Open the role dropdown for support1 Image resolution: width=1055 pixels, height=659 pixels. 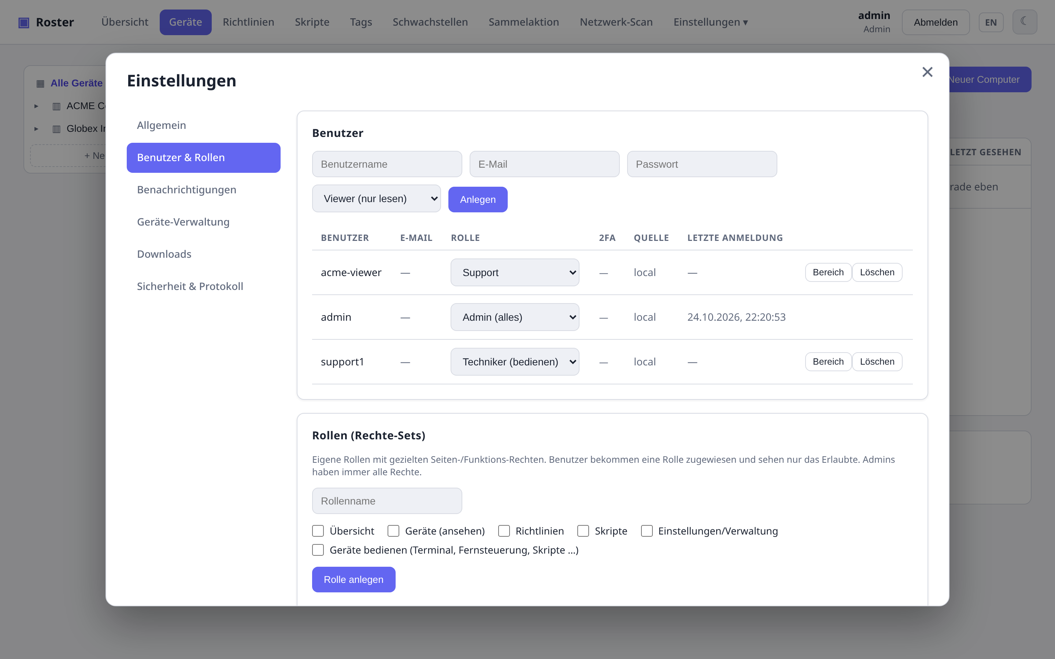(515, 362)
